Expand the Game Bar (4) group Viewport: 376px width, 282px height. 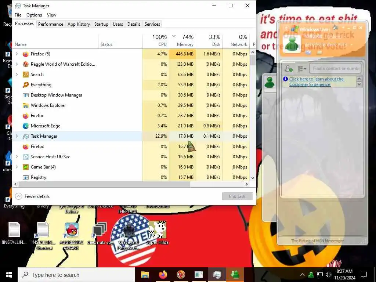(x=17, y=167)
